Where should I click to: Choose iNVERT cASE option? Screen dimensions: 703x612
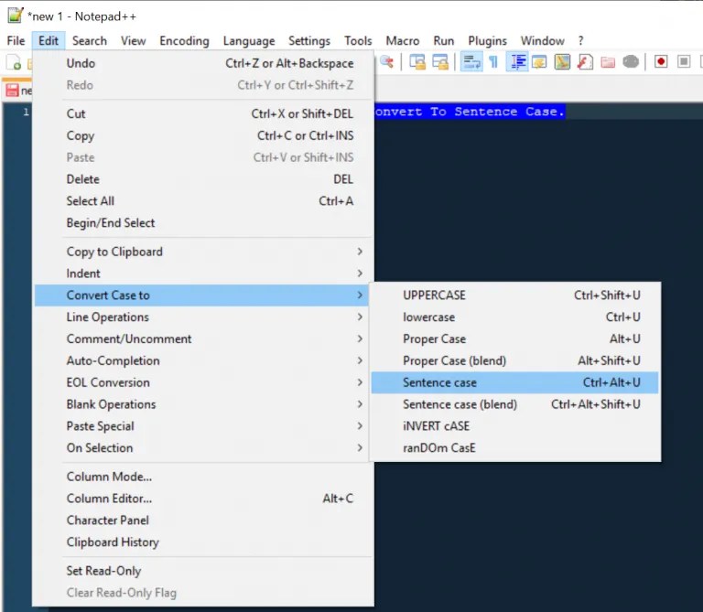[514, 426]
